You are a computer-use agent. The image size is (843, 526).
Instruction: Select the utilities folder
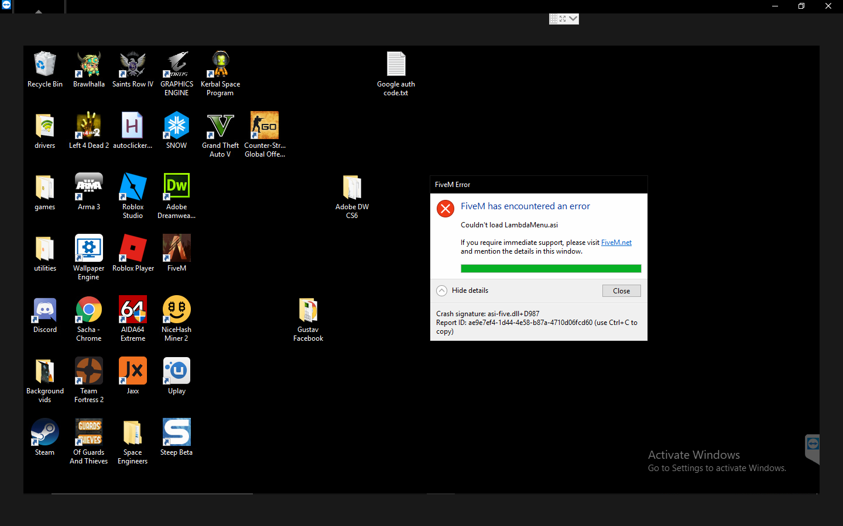tap(45, 254)
